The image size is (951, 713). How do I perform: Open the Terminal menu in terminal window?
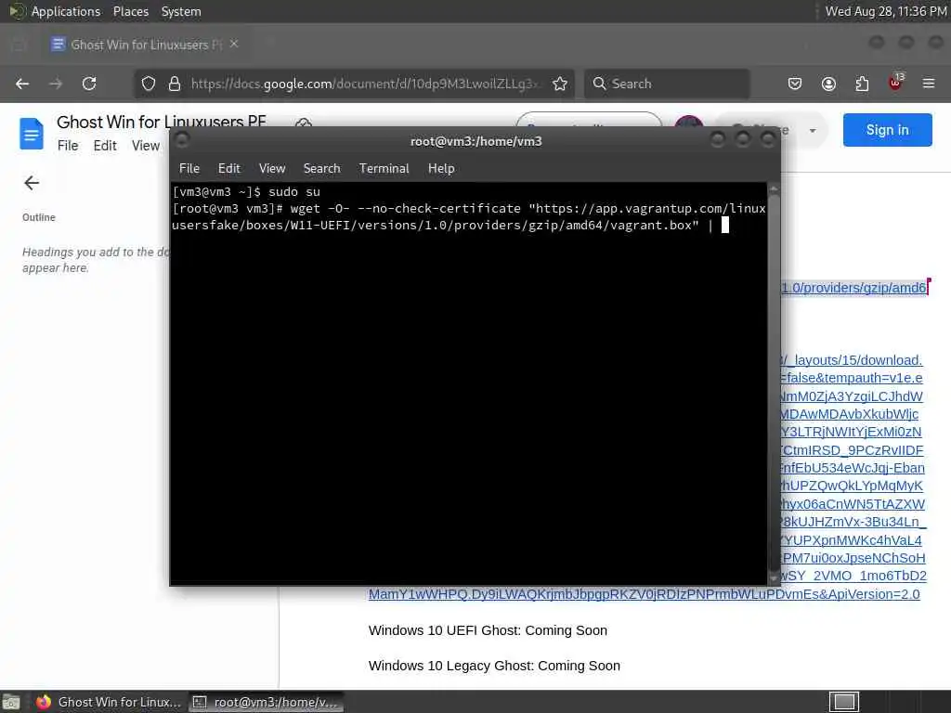click(x=384, y=169)
